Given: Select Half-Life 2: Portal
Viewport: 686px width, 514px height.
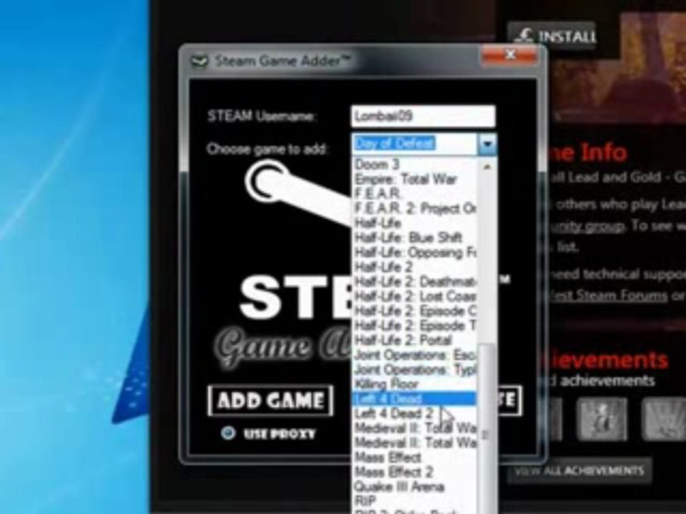Looking at the screenshot, I should 414,341.
